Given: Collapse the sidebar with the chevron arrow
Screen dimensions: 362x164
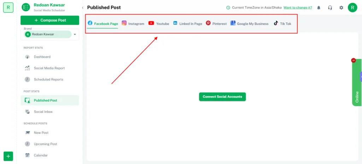Looking at the screenshot, I should click(83, 7).
